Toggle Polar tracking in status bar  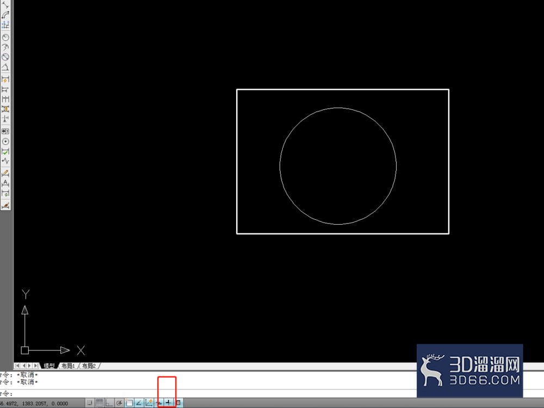point(119,403)
